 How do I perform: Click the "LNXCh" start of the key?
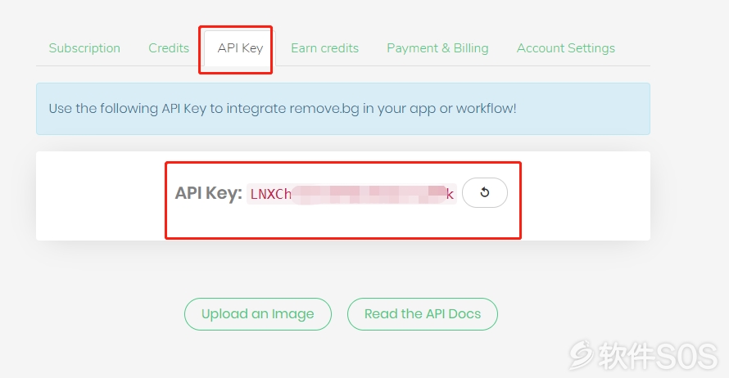[x=270, y=194]
